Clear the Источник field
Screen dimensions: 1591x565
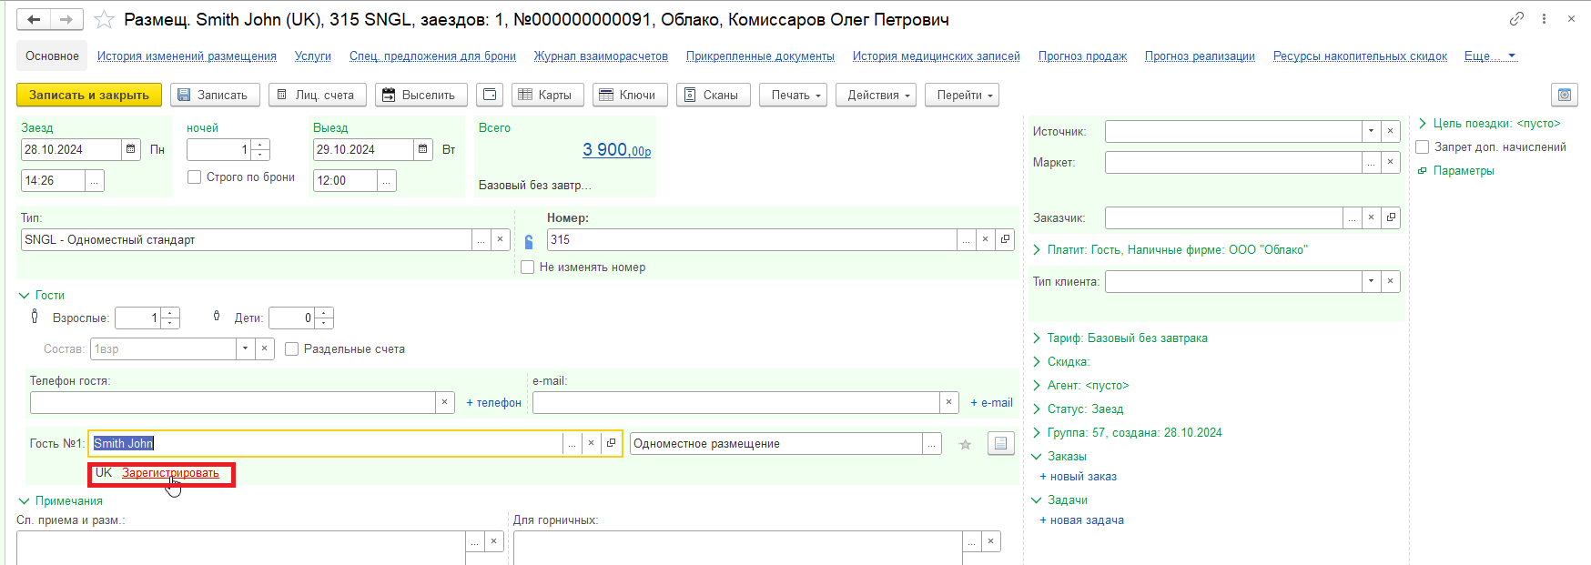(x=1390, y=131)
